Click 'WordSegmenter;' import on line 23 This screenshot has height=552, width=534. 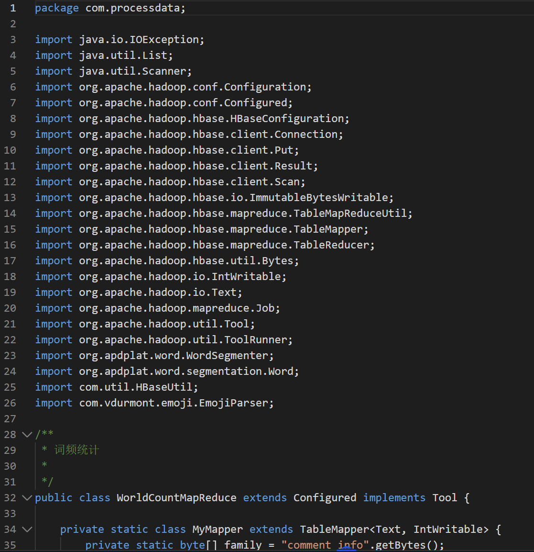tap(230, 356)
